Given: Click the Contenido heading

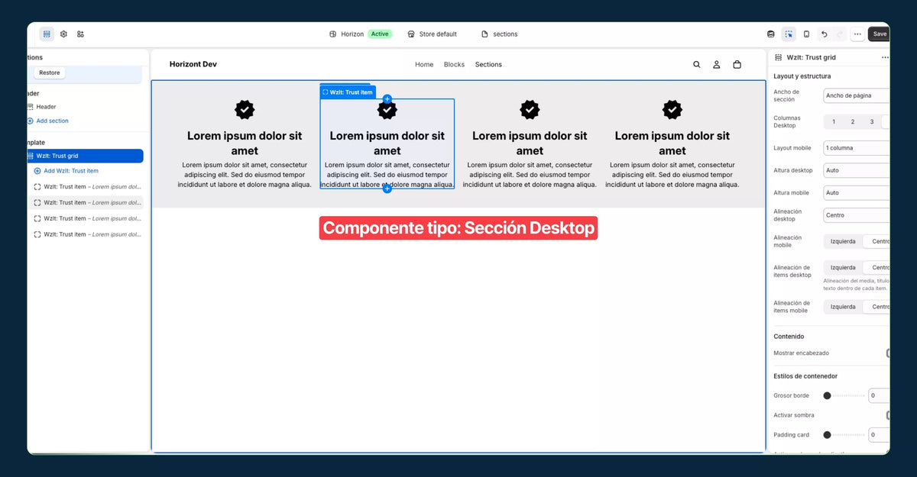Looking at the screenshot, I should [x=789, y=337].
